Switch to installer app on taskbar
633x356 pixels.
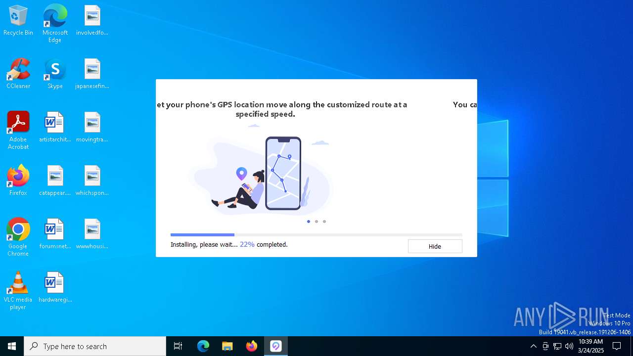(x=276, y=346)
